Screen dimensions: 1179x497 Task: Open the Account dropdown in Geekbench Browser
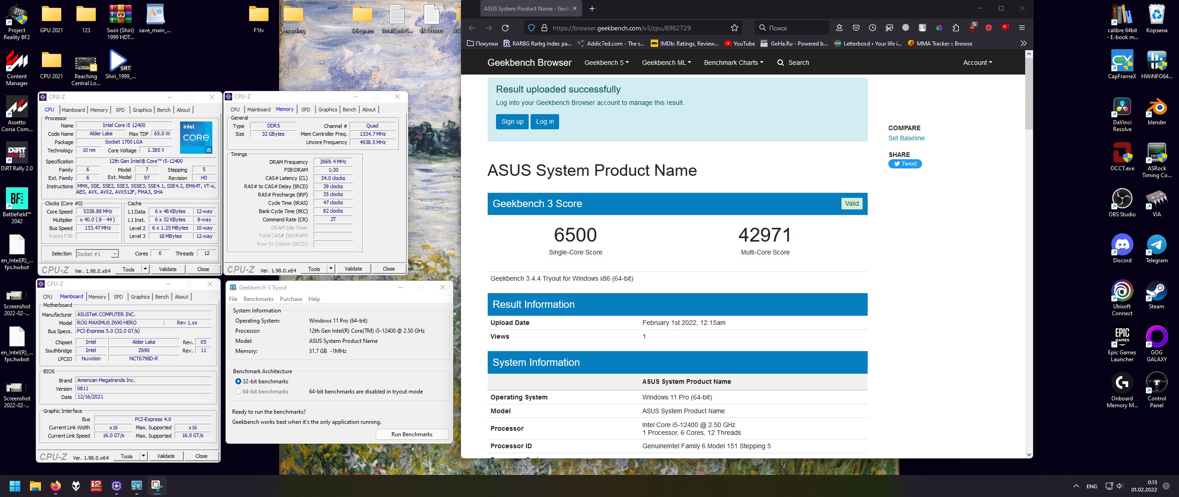(x=978, y=63)
